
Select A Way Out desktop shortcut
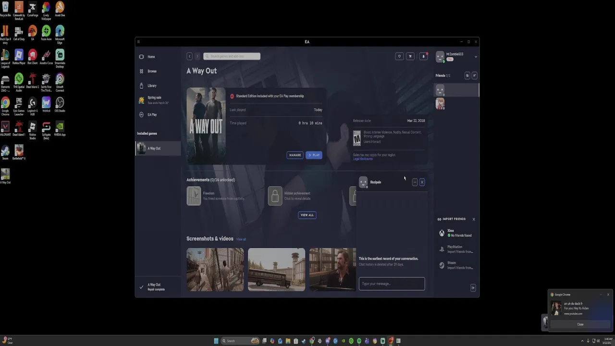5,176
